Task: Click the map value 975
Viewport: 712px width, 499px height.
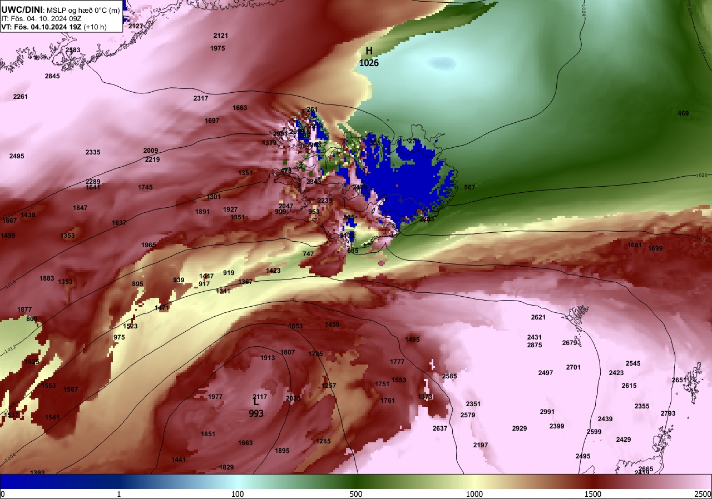Action: click(x=119, y=337)
